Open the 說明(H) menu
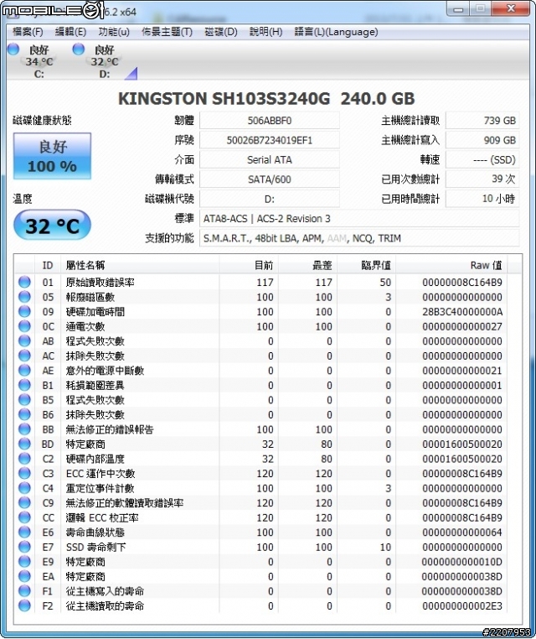Image resolution: width=536 pixels, height=639 pixels. click(265, 32)
